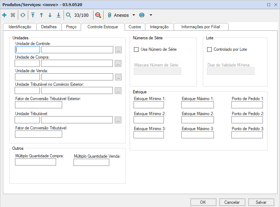This screenshot has height=207, width=280.
Task: Check the Controlado por Lote option
Action: (210, 49)
